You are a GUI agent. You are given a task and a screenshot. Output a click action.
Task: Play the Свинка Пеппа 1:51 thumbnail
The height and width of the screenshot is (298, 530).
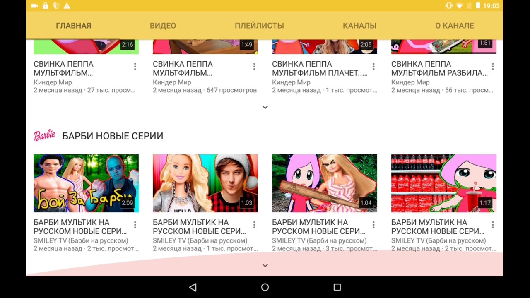[444, 47]
